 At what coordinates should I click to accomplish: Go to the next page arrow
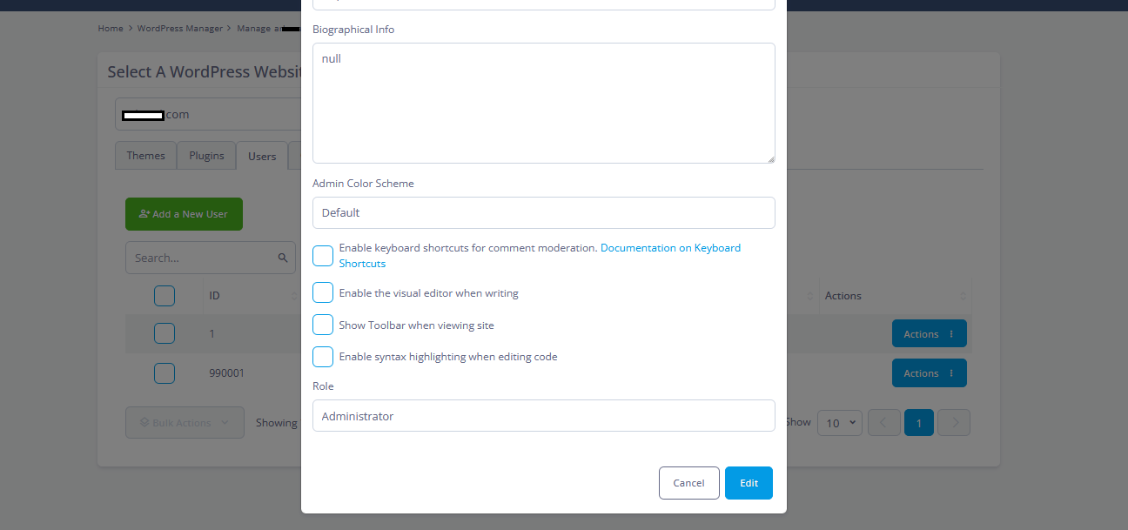[955, 423]
